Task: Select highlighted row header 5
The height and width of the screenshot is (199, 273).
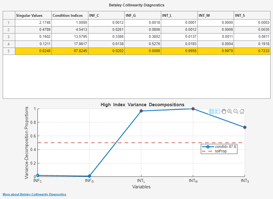Action: (9, 51)
